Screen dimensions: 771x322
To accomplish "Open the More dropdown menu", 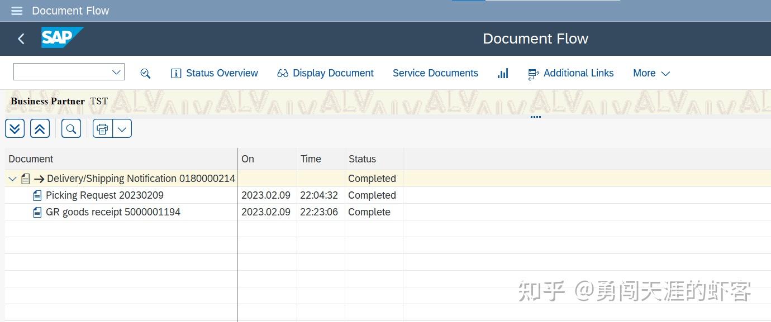I will [x=651, y=73].
